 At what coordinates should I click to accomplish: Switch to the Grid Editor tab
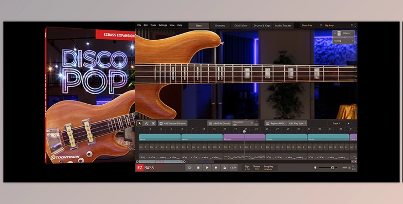[241, 25]
